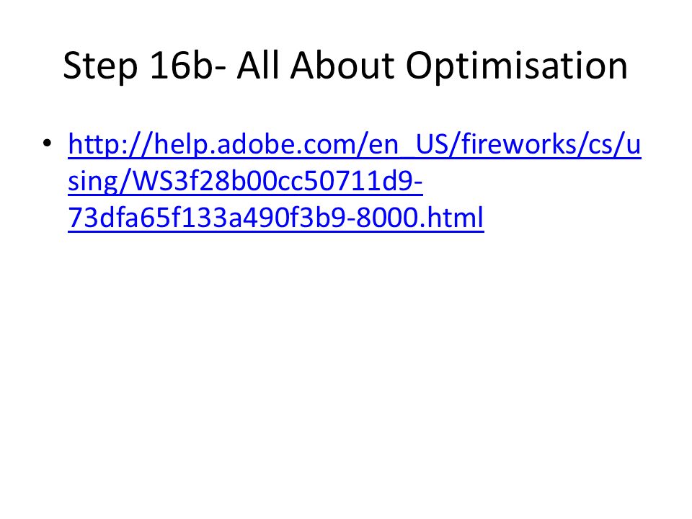Viewport: 692px width, 519px height.
Task: Click the /cs/u portion ending the first URL line
Action: pyautogui.click(x=610, y=144)
